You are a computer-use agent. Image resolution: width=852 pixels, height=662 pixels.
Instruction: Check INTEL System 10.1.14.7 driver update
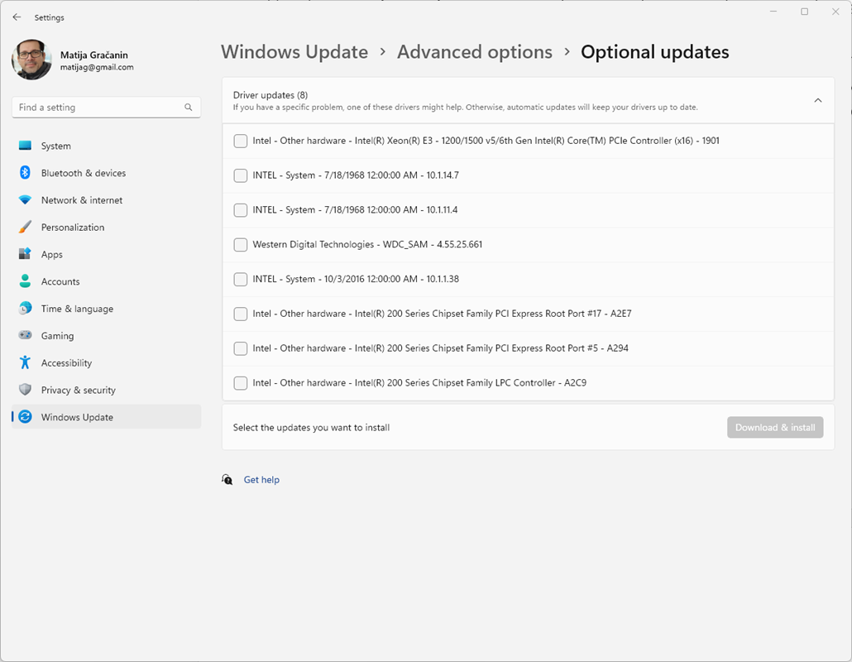pos(240,175)
